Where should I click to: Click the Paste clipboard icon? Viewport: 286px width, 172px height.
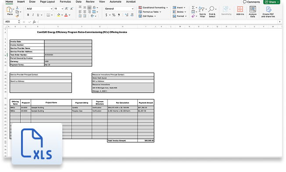tap(9, 10)
